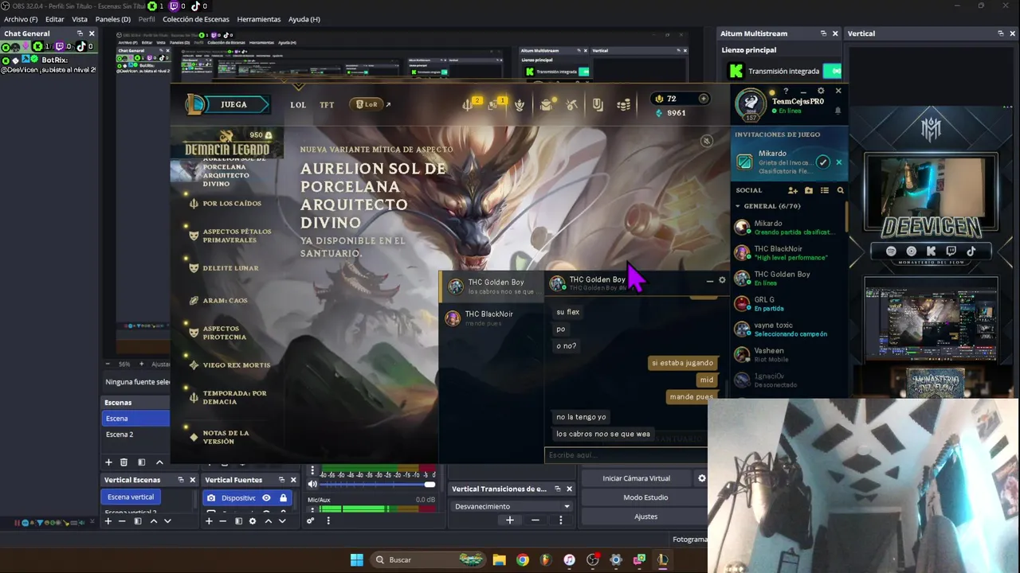Add a new scene in Escenas panel

pyautogui.click(x=109, y=462)
